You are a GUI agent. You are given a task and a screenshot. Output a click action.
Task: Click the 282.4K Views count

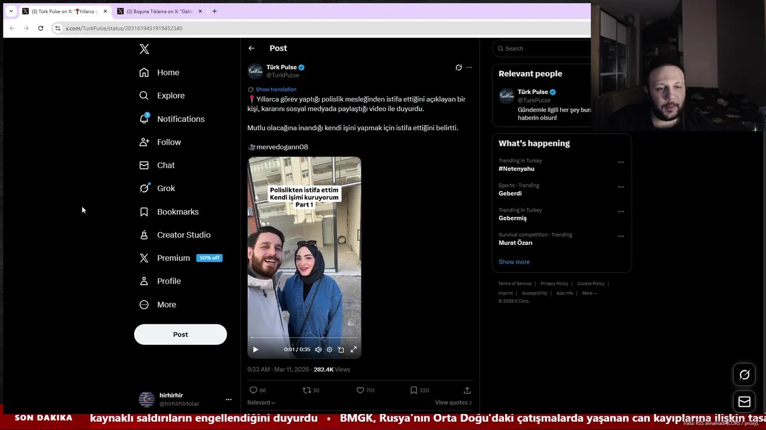pyautogui.click(x=332, y=370)
